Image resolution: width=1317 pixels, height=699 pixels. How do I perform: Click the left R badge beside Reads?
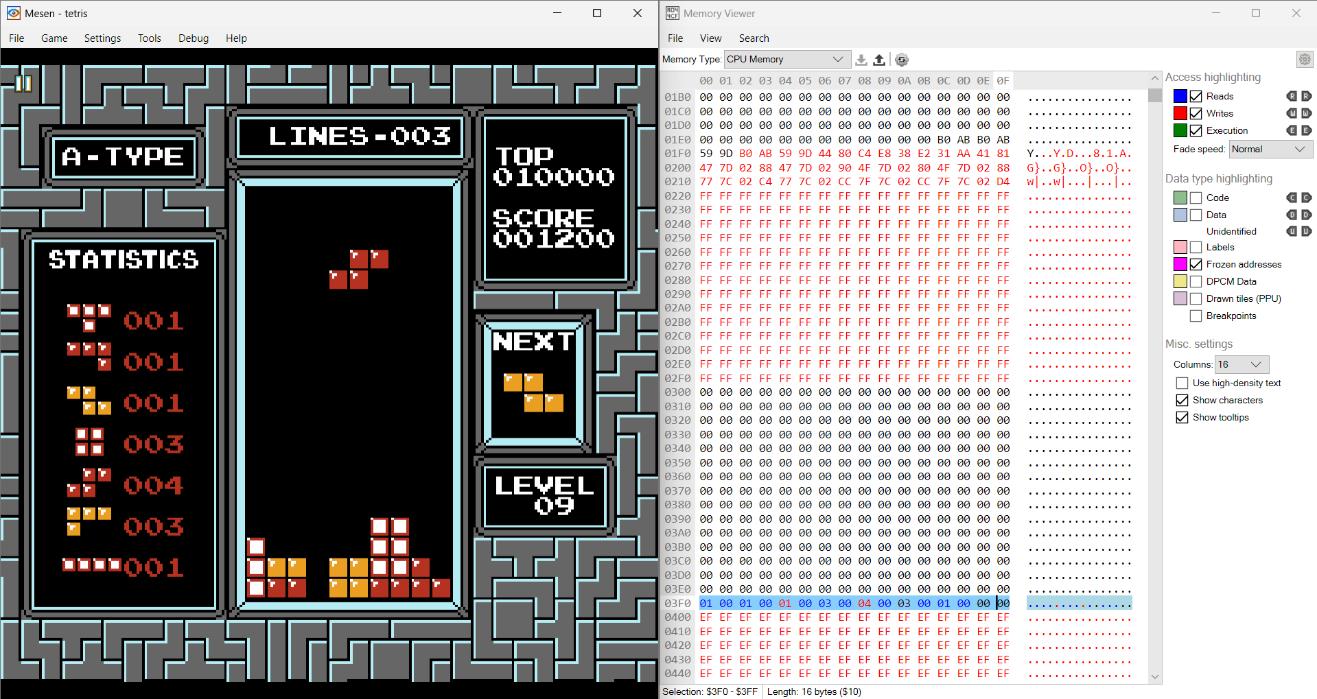pos(1292,96)
